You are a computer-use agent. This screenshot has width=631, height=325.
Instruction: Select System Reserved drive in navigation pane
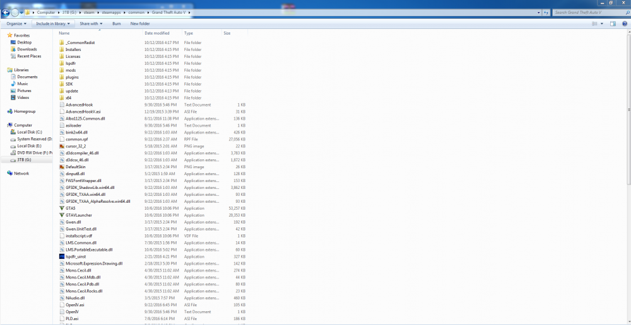[35, 139]
